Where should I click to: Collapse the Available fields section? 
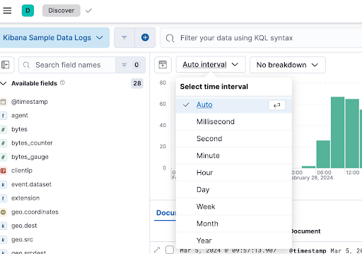point(3,83)
